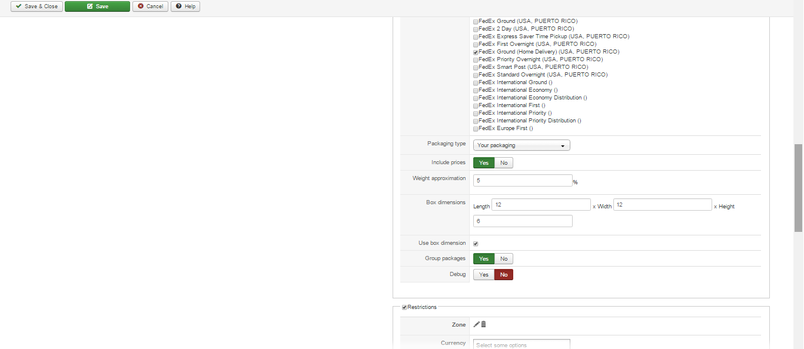Enable FedEx Express Saver Time Pickup
804x349 pixels.
pyautogui.click(x=476, y=36)
